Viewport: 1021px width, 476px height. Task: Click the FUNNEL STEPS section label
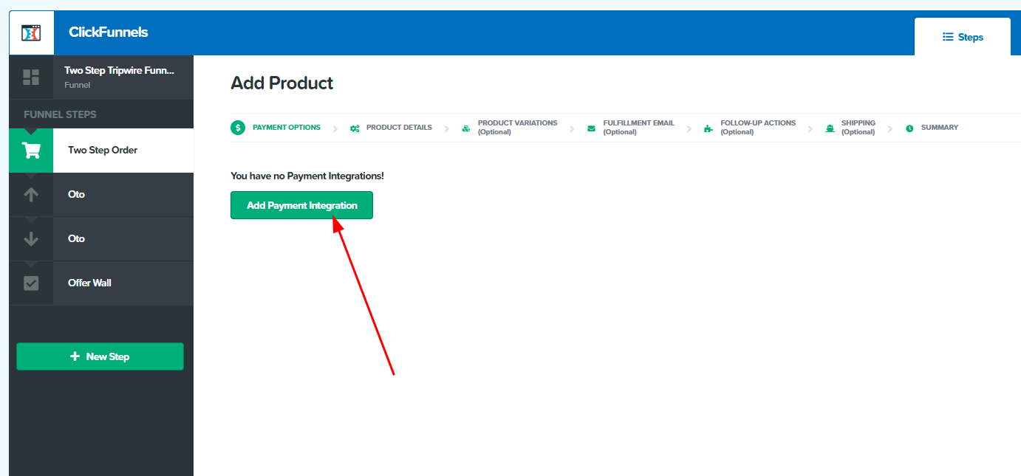coord(60,114)
